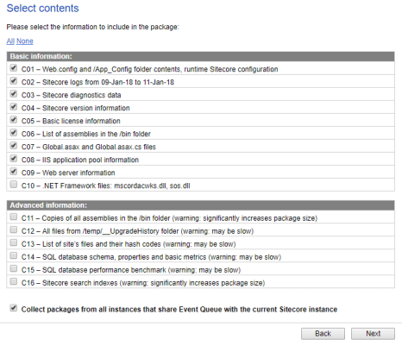Click 'C14 – SQL database schema' label

(x=151, y=257)
